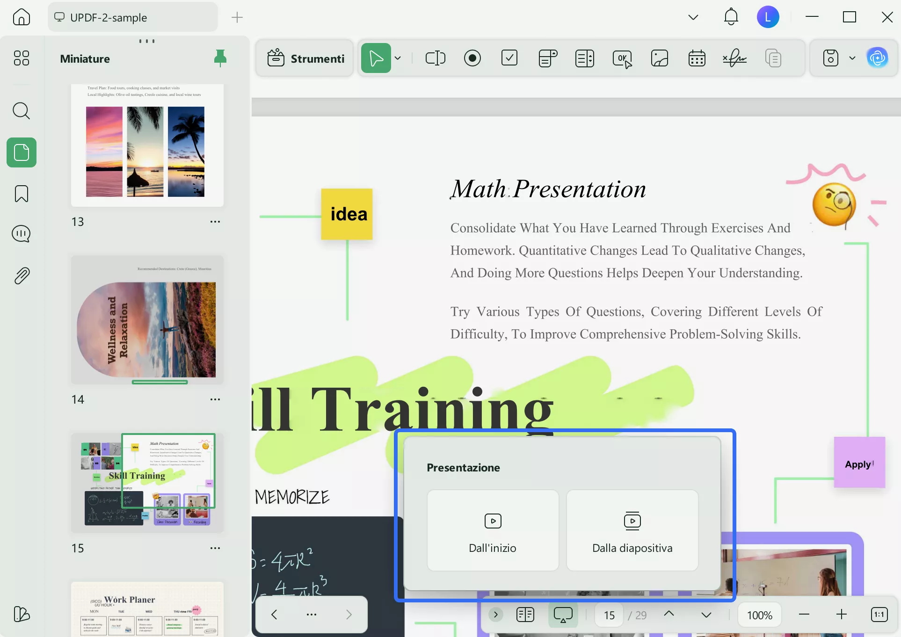Expand the save options dropdown
901x637 pixels.
click(x=852, y=58)
